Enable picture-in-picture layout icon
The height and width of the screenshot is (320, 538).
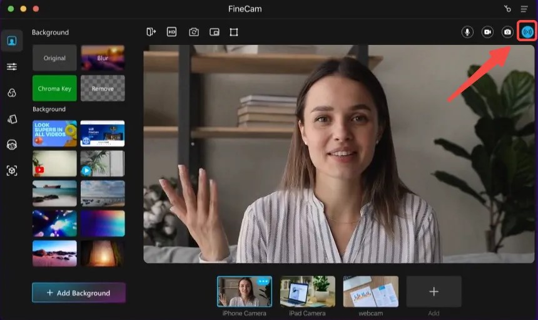click(x=215, y=32)
